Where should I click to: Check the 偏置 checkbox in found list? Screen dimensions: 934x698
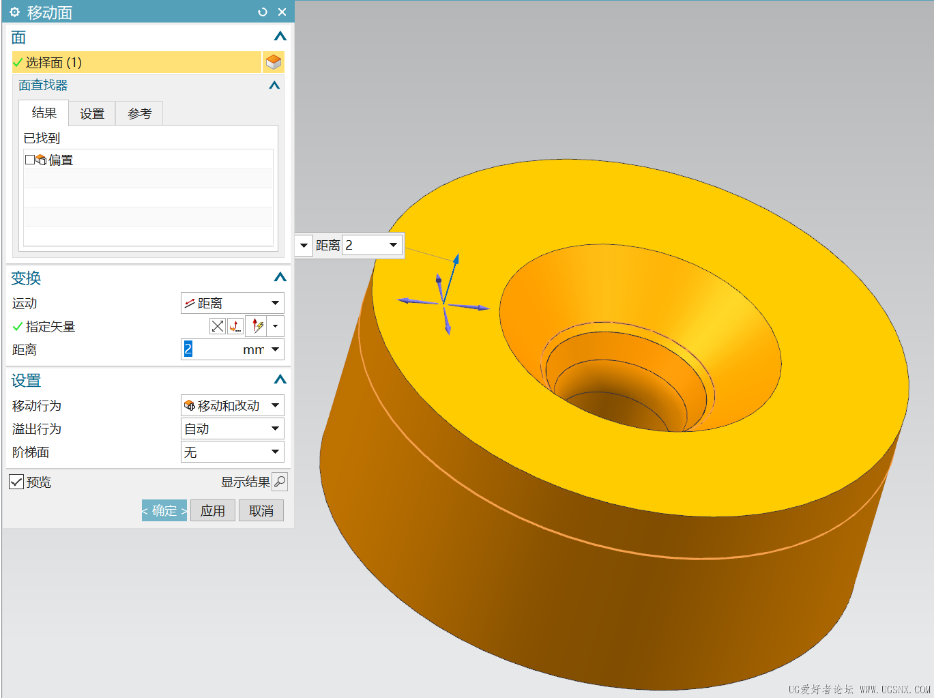tap(29, 160)
